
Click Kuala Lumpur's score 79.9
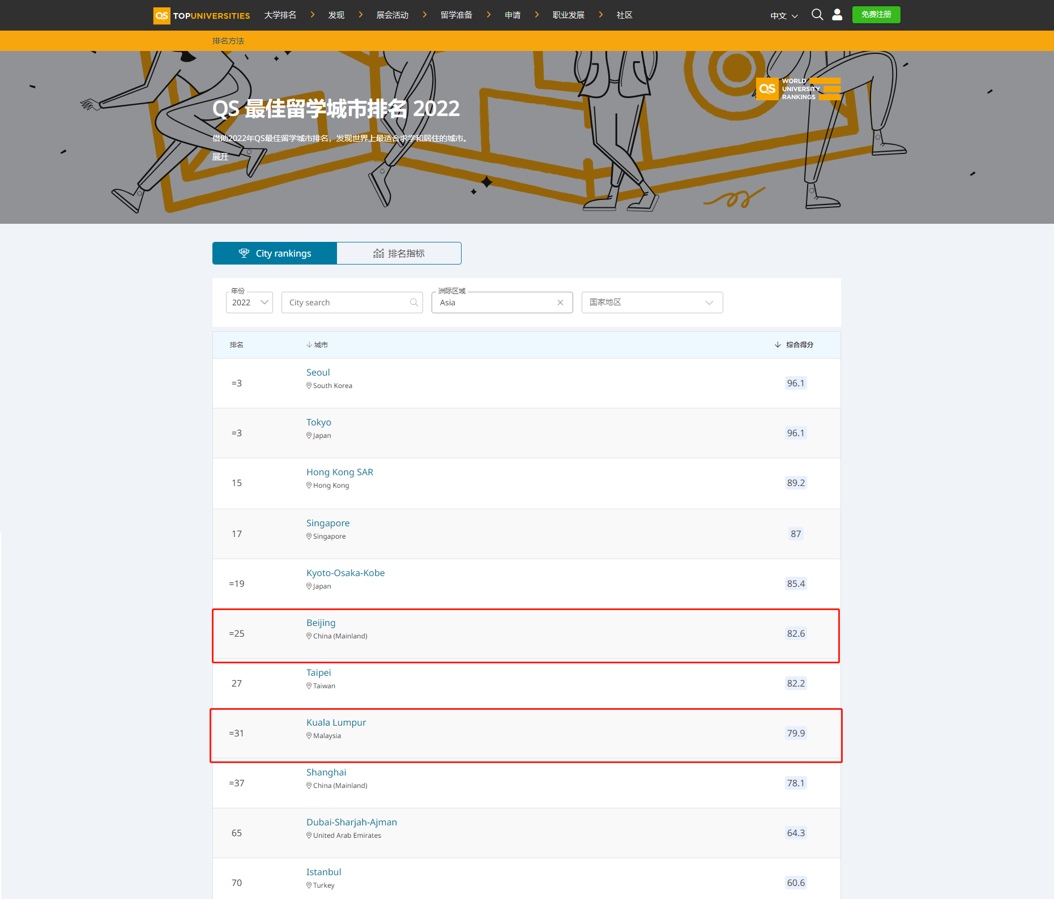coord(796,733)
